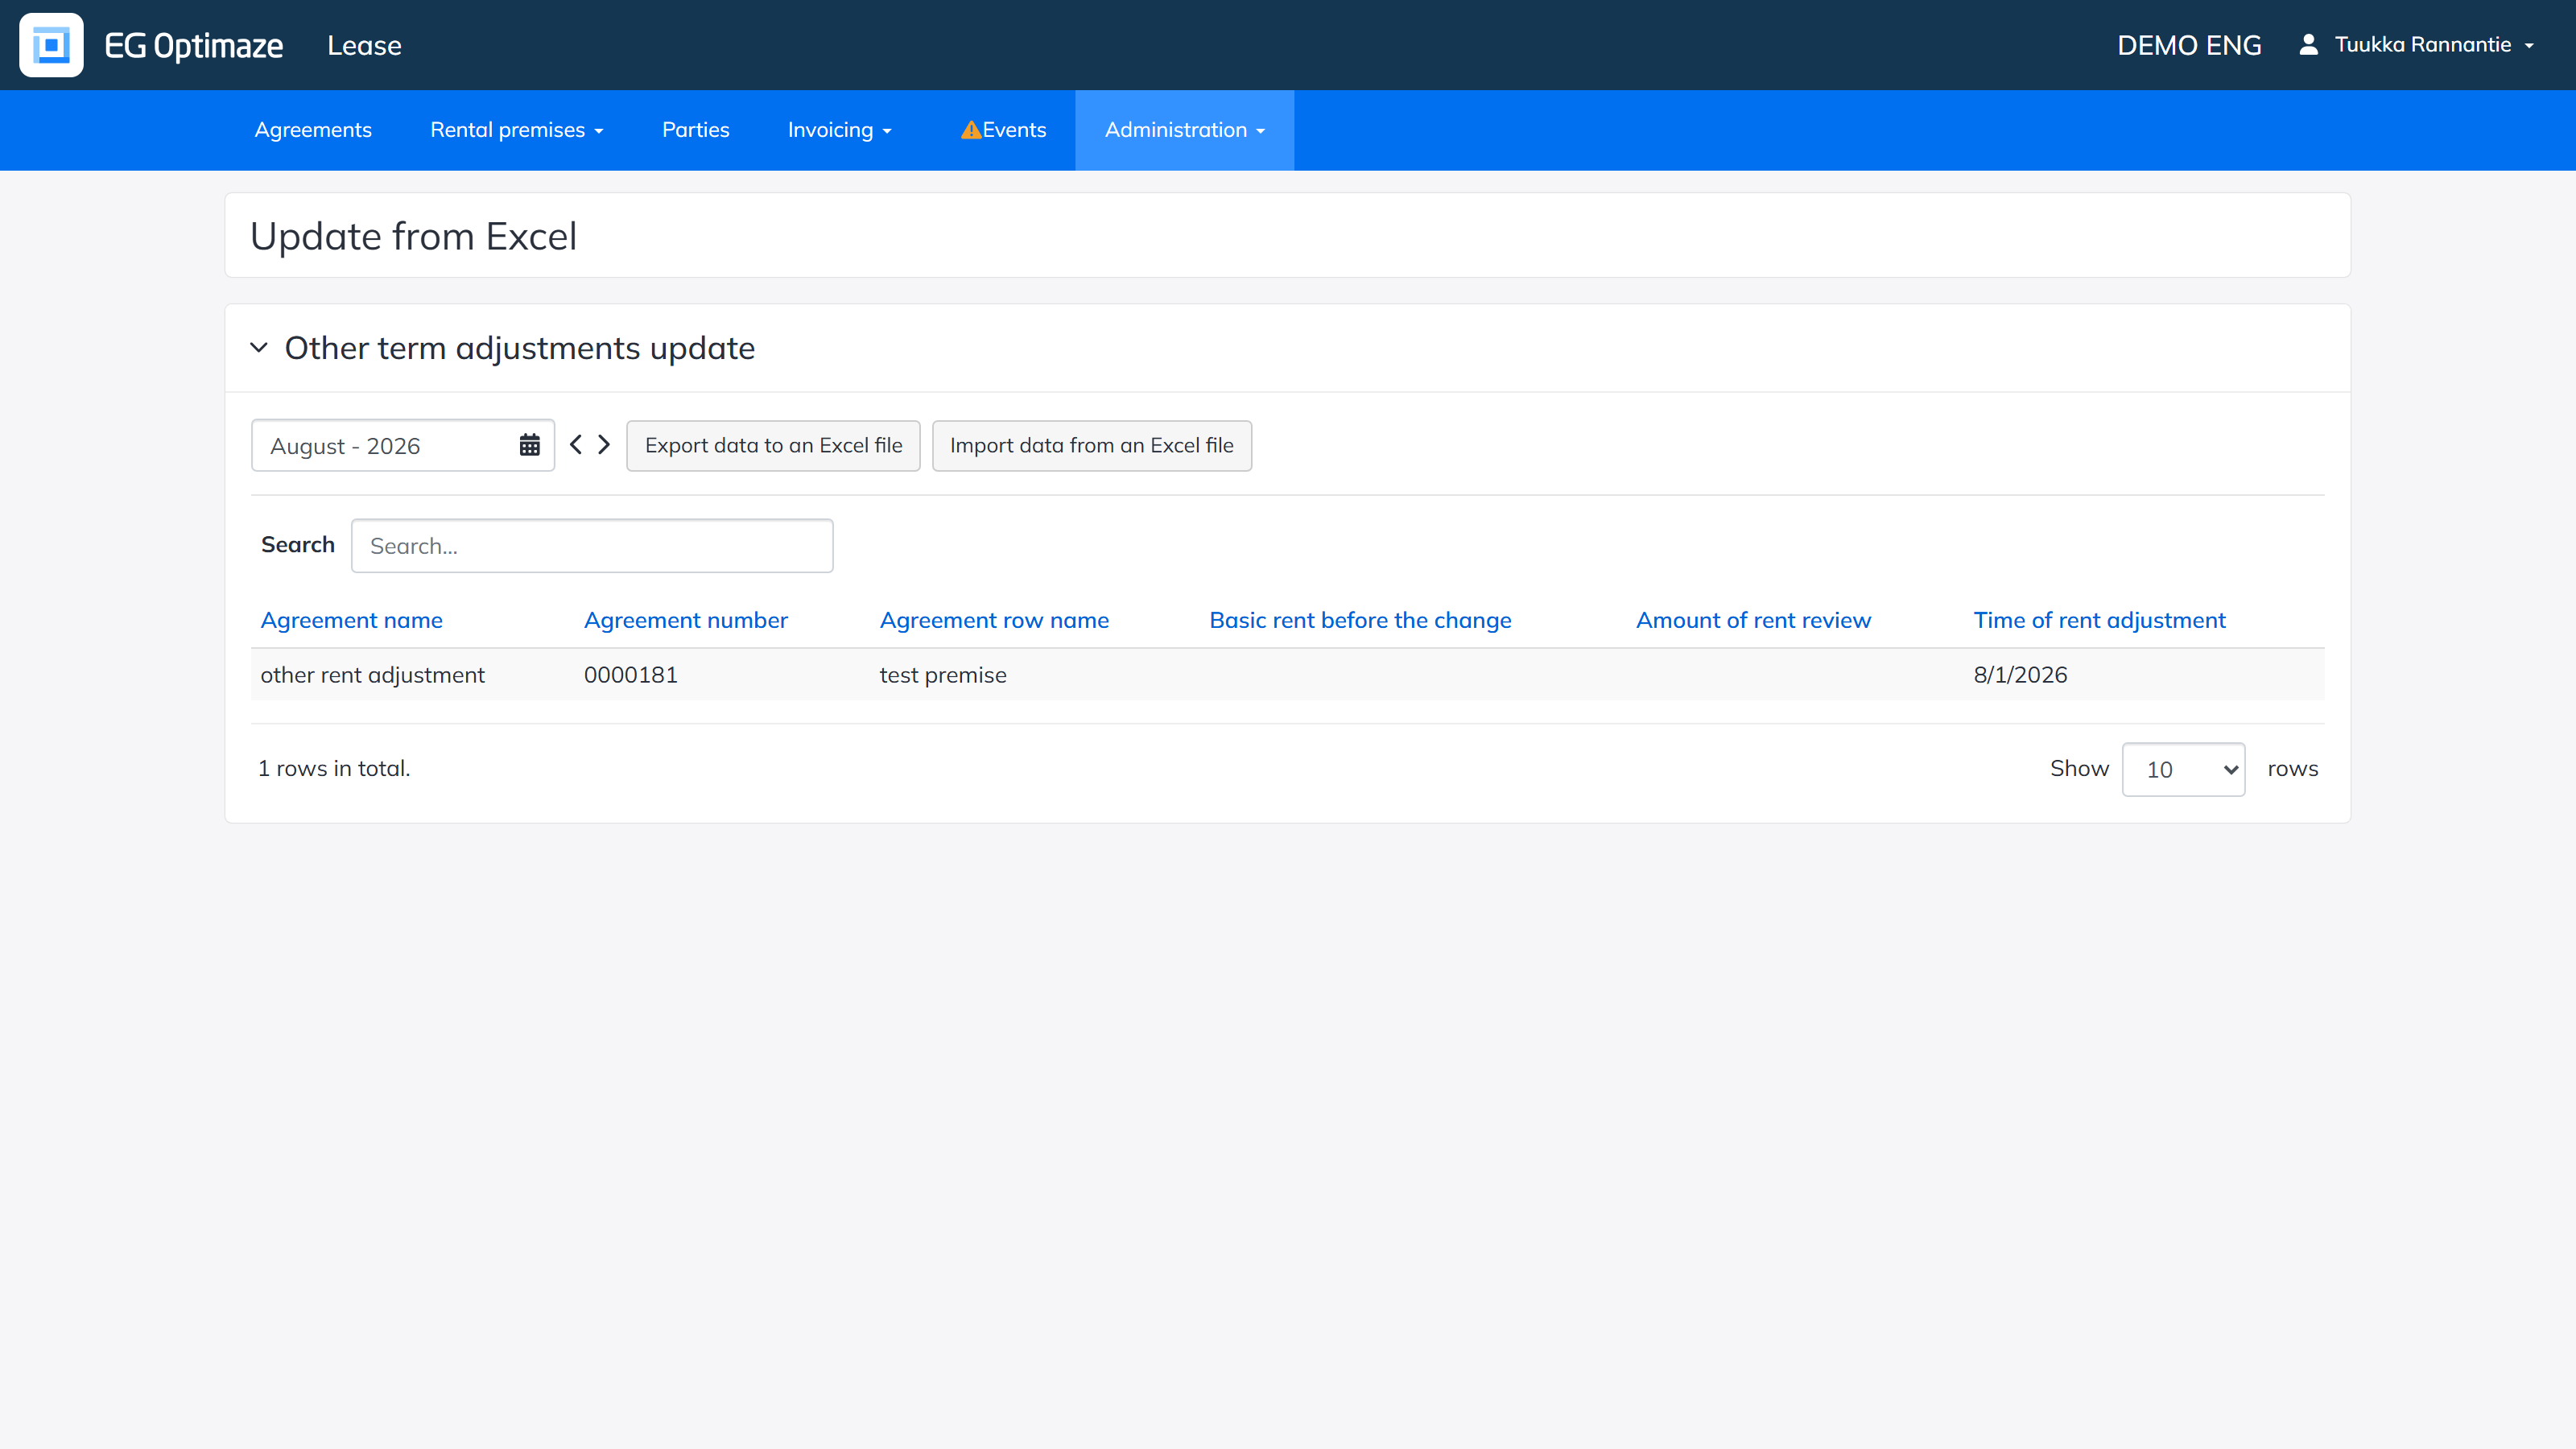The width and height of the screenshot is (2576, 1449).
Task: Click the EG Optimaze brand text
Action: click(193, 45)
